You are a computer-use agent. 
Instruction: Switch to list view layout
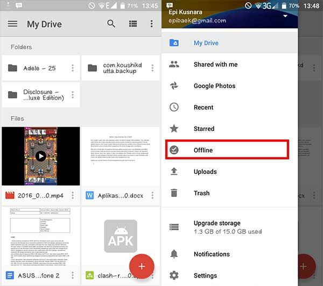tap(133, 24)
